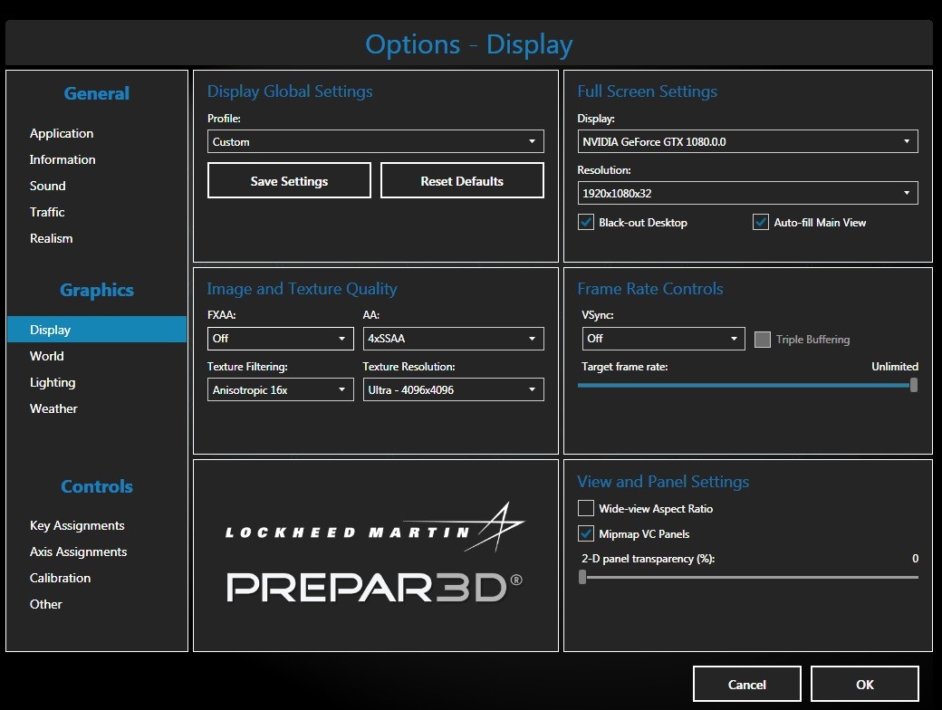Toggle the Mipmap VC Panels checkbox
942x710 pixels.
click(586, 533)
